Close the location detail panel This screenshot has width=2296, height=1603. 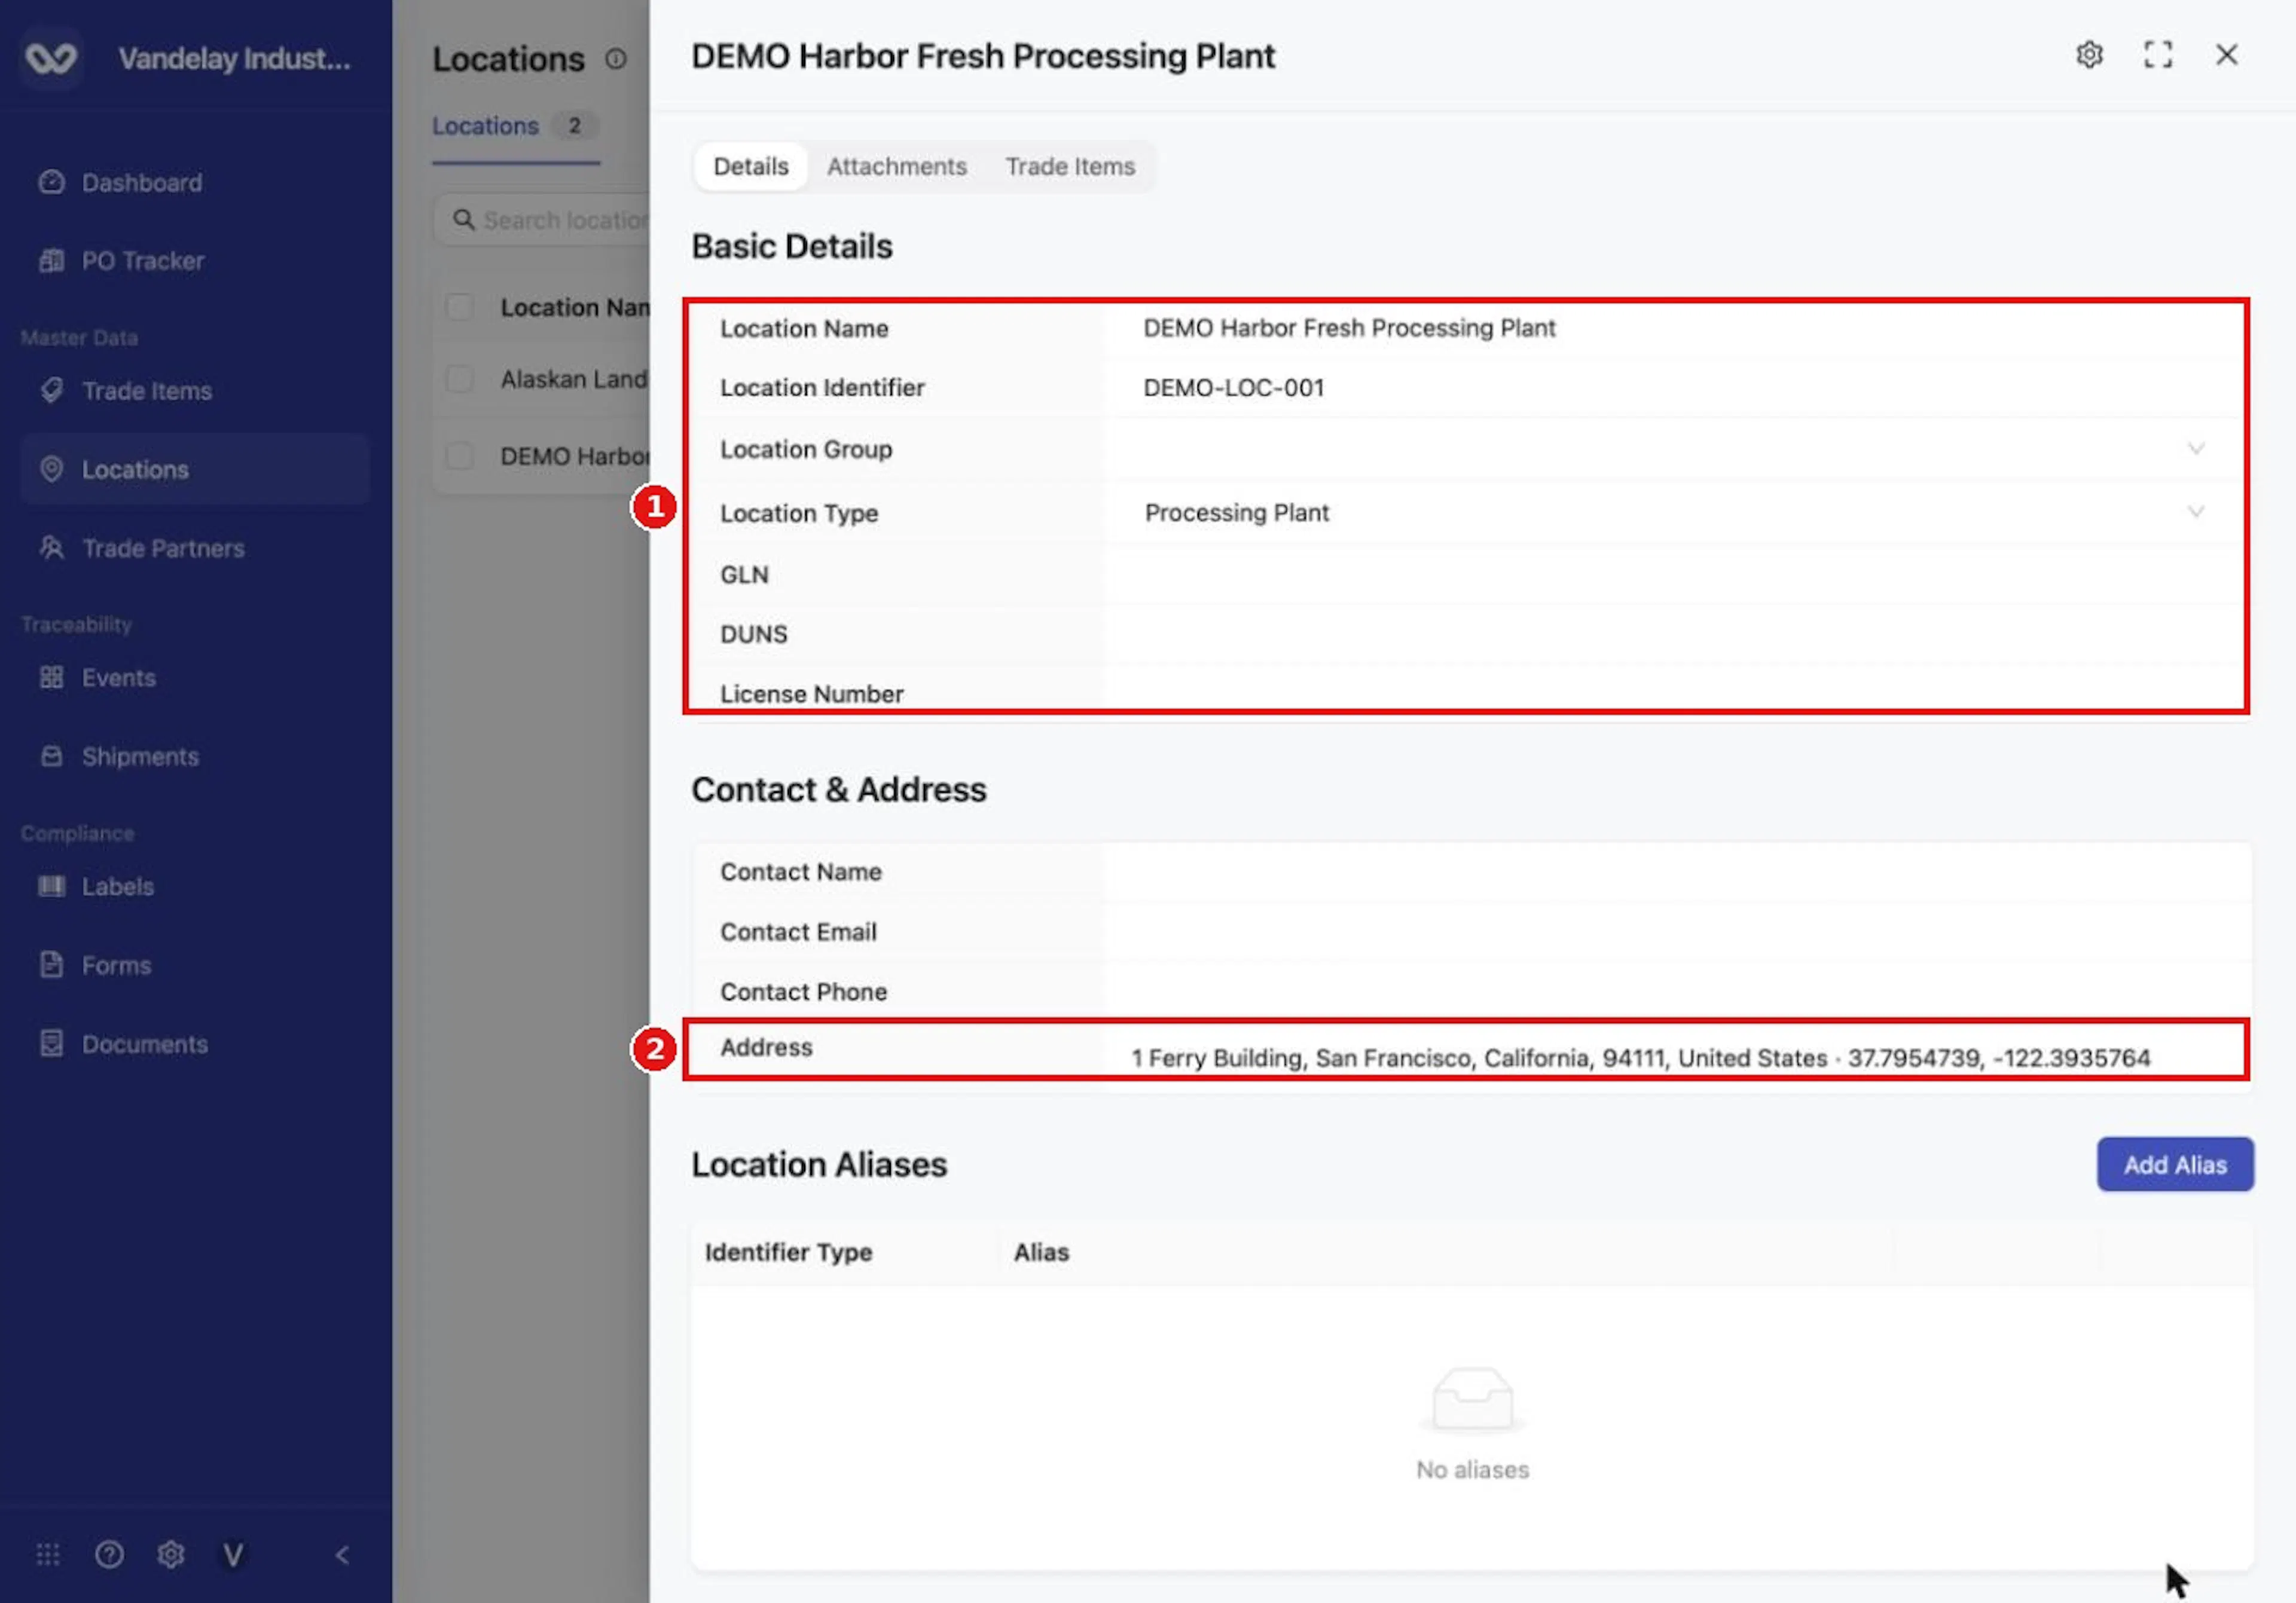tap(2227, 55)
